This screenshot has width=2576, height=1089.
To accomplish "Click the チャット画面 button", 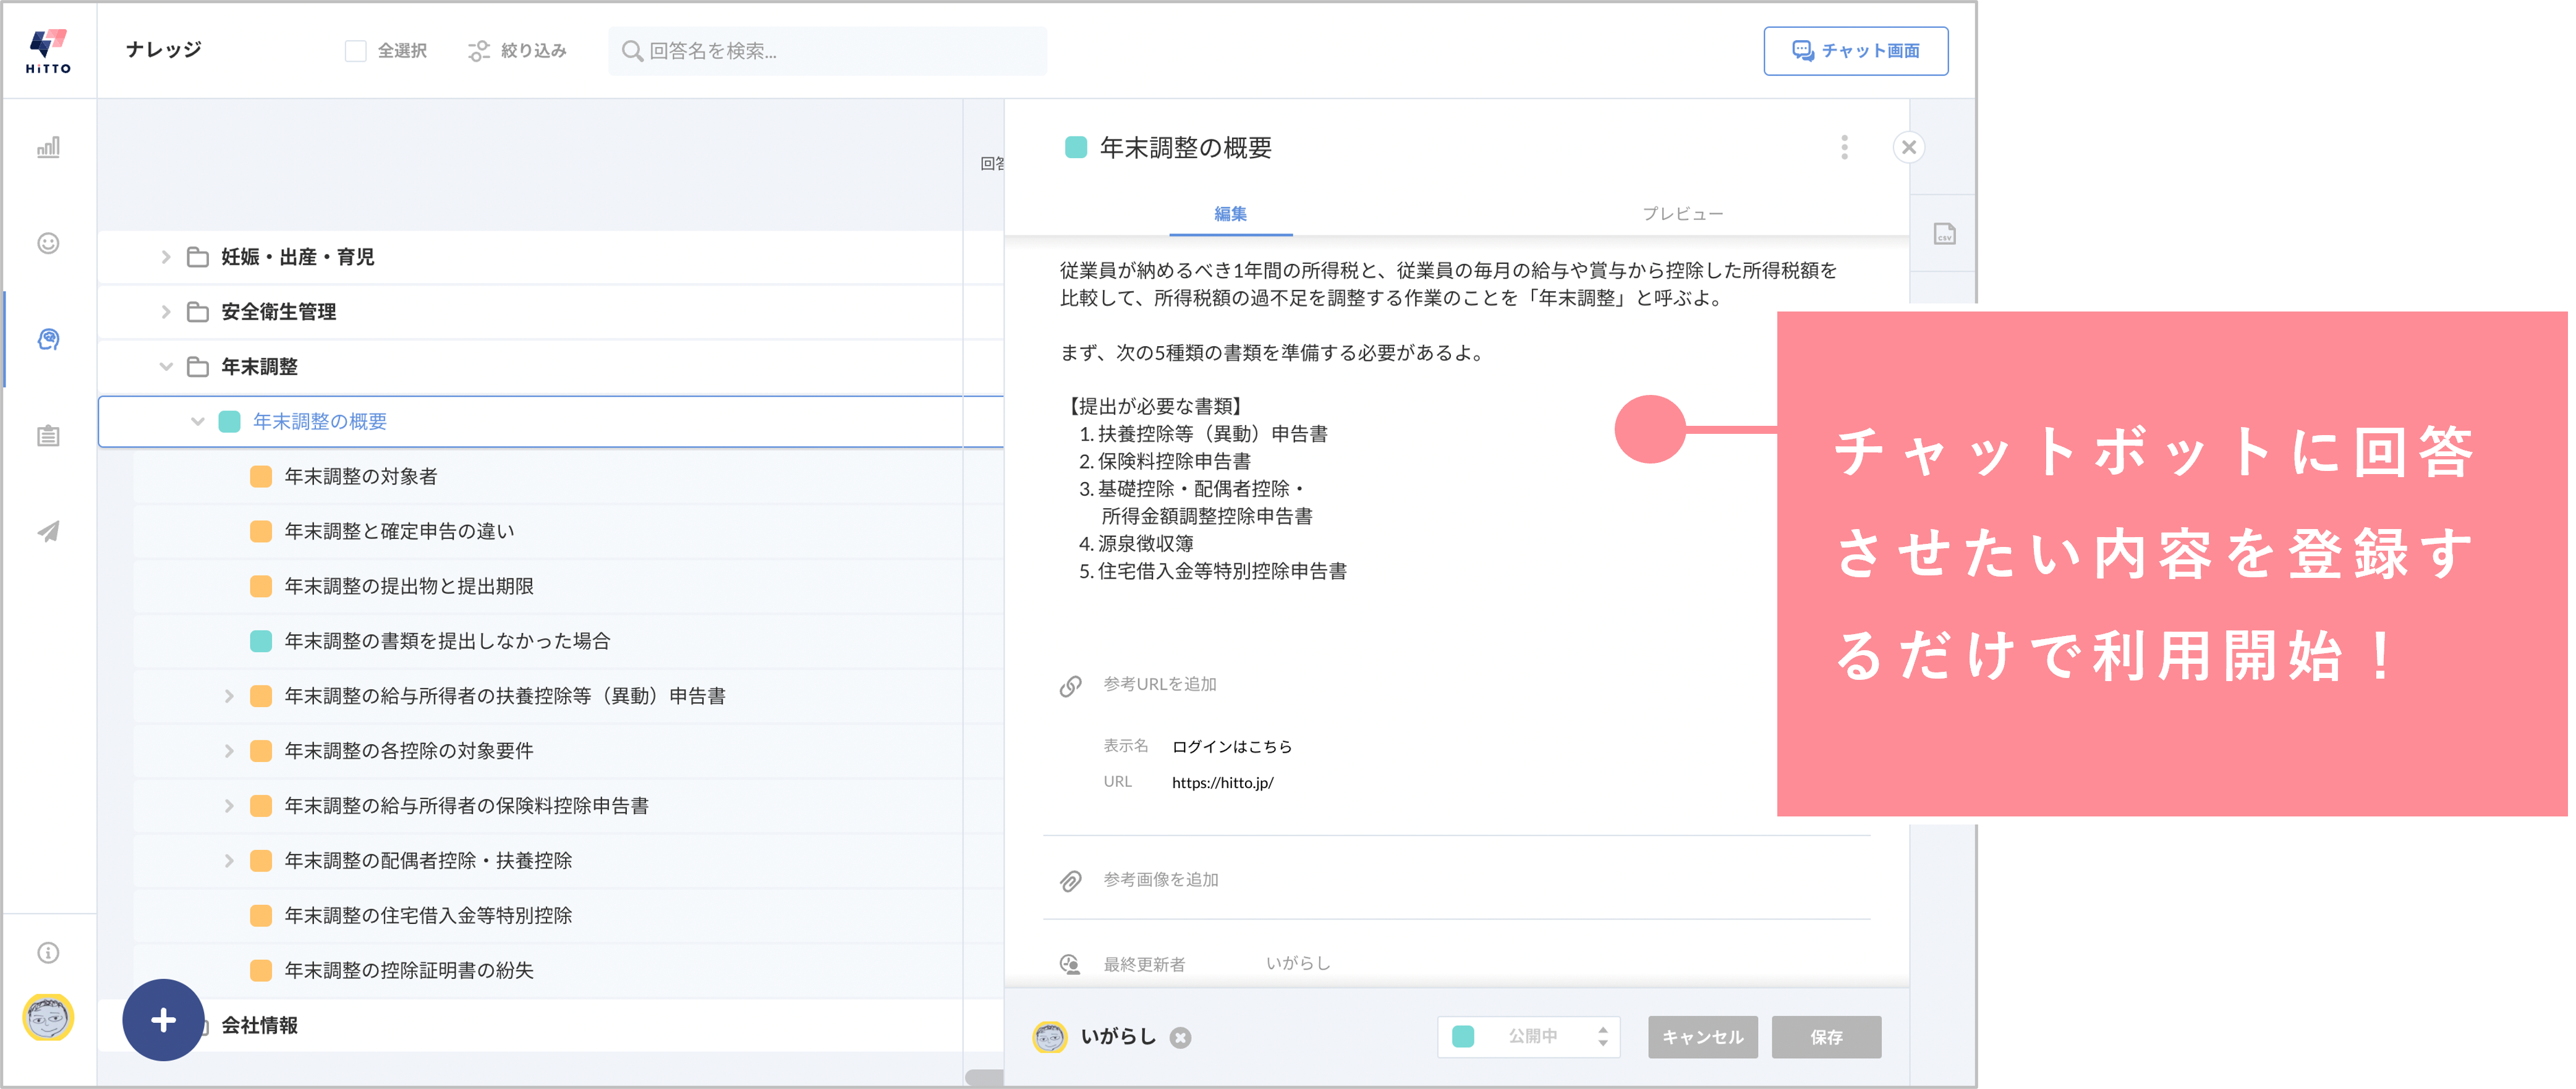I will [1855, 51].
